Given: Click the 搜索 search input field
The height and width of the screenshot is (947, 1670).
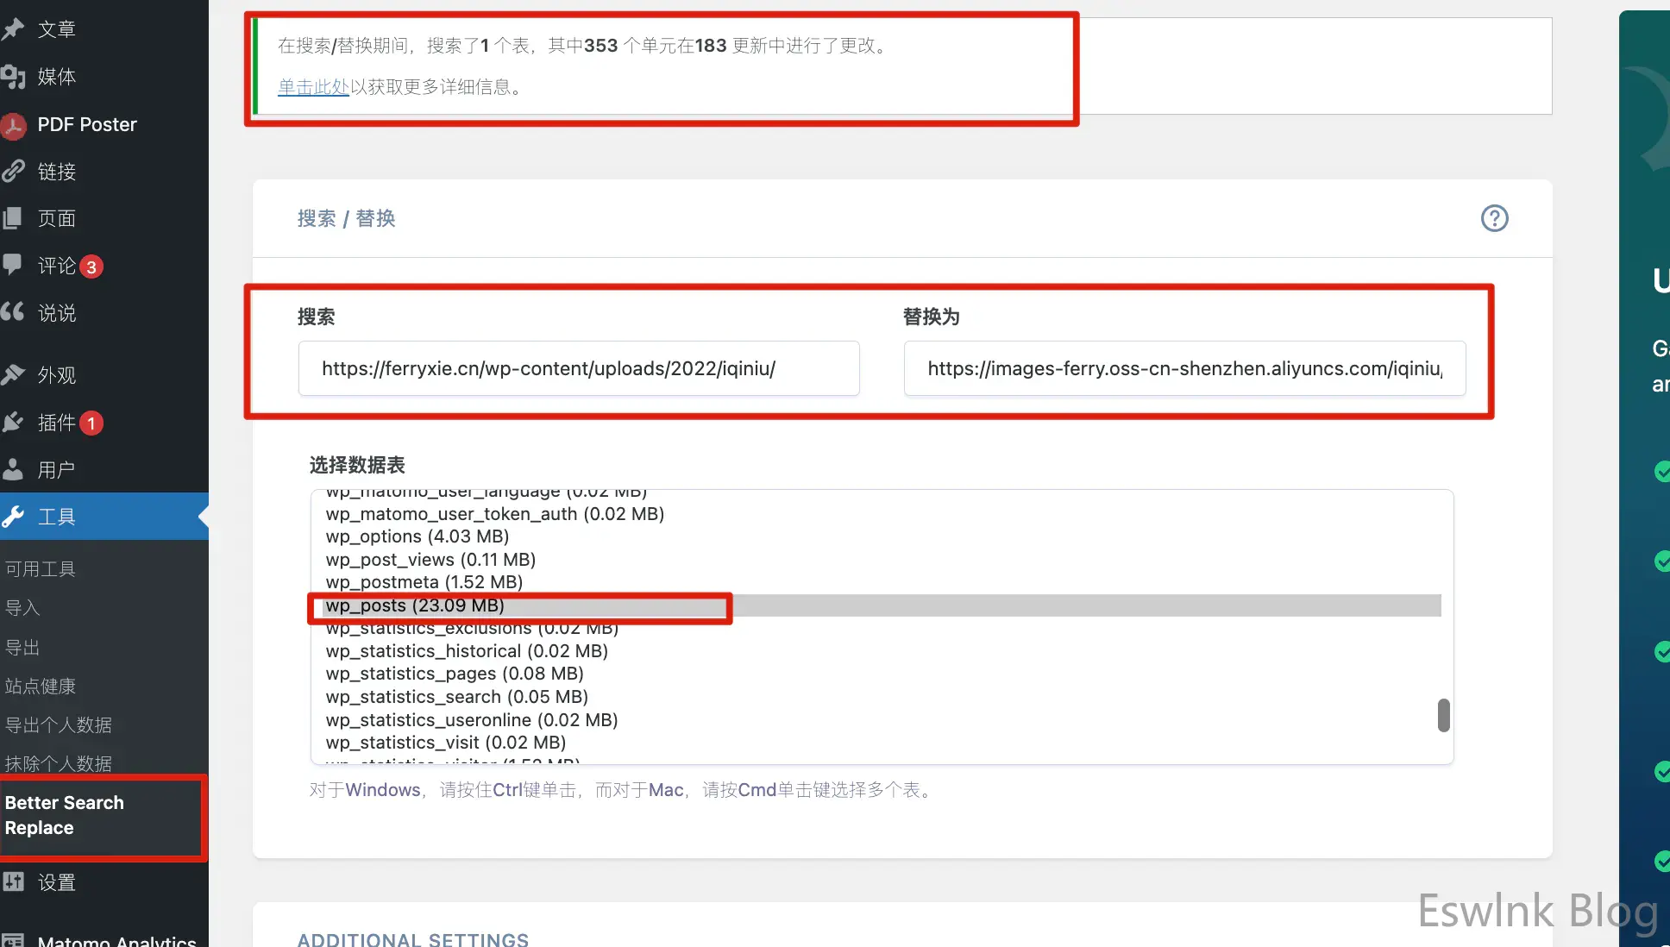Looking at the screenshot, I should pos(578,369).
